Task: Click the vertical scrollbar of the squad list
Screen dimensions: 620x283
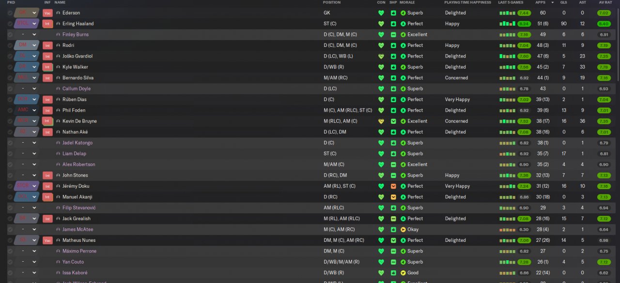Action: (x=617, y=44)
